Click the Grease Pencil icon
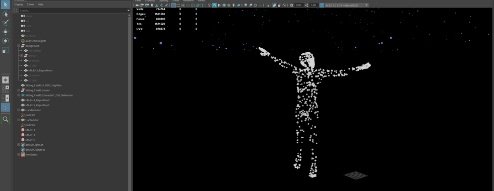 [166, 6]
